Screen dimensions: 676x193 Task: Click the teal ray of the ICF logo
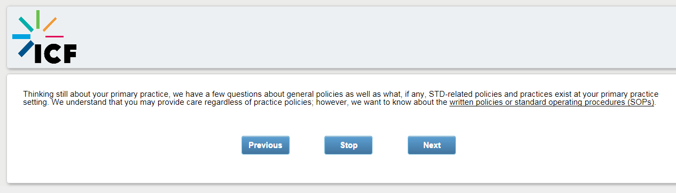click(26, 24)
